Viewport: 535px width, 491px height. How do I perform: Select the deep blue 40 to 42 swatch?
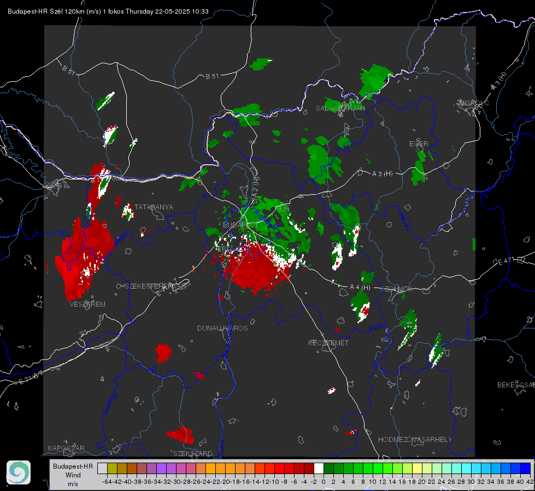525,468
